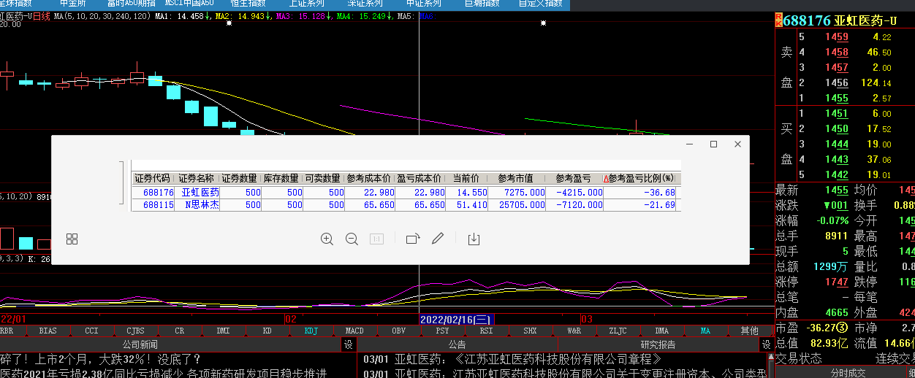This screenshot has height=378, width=915.
Task: Show image at actual 1:1 size
Action: [376, 239]
